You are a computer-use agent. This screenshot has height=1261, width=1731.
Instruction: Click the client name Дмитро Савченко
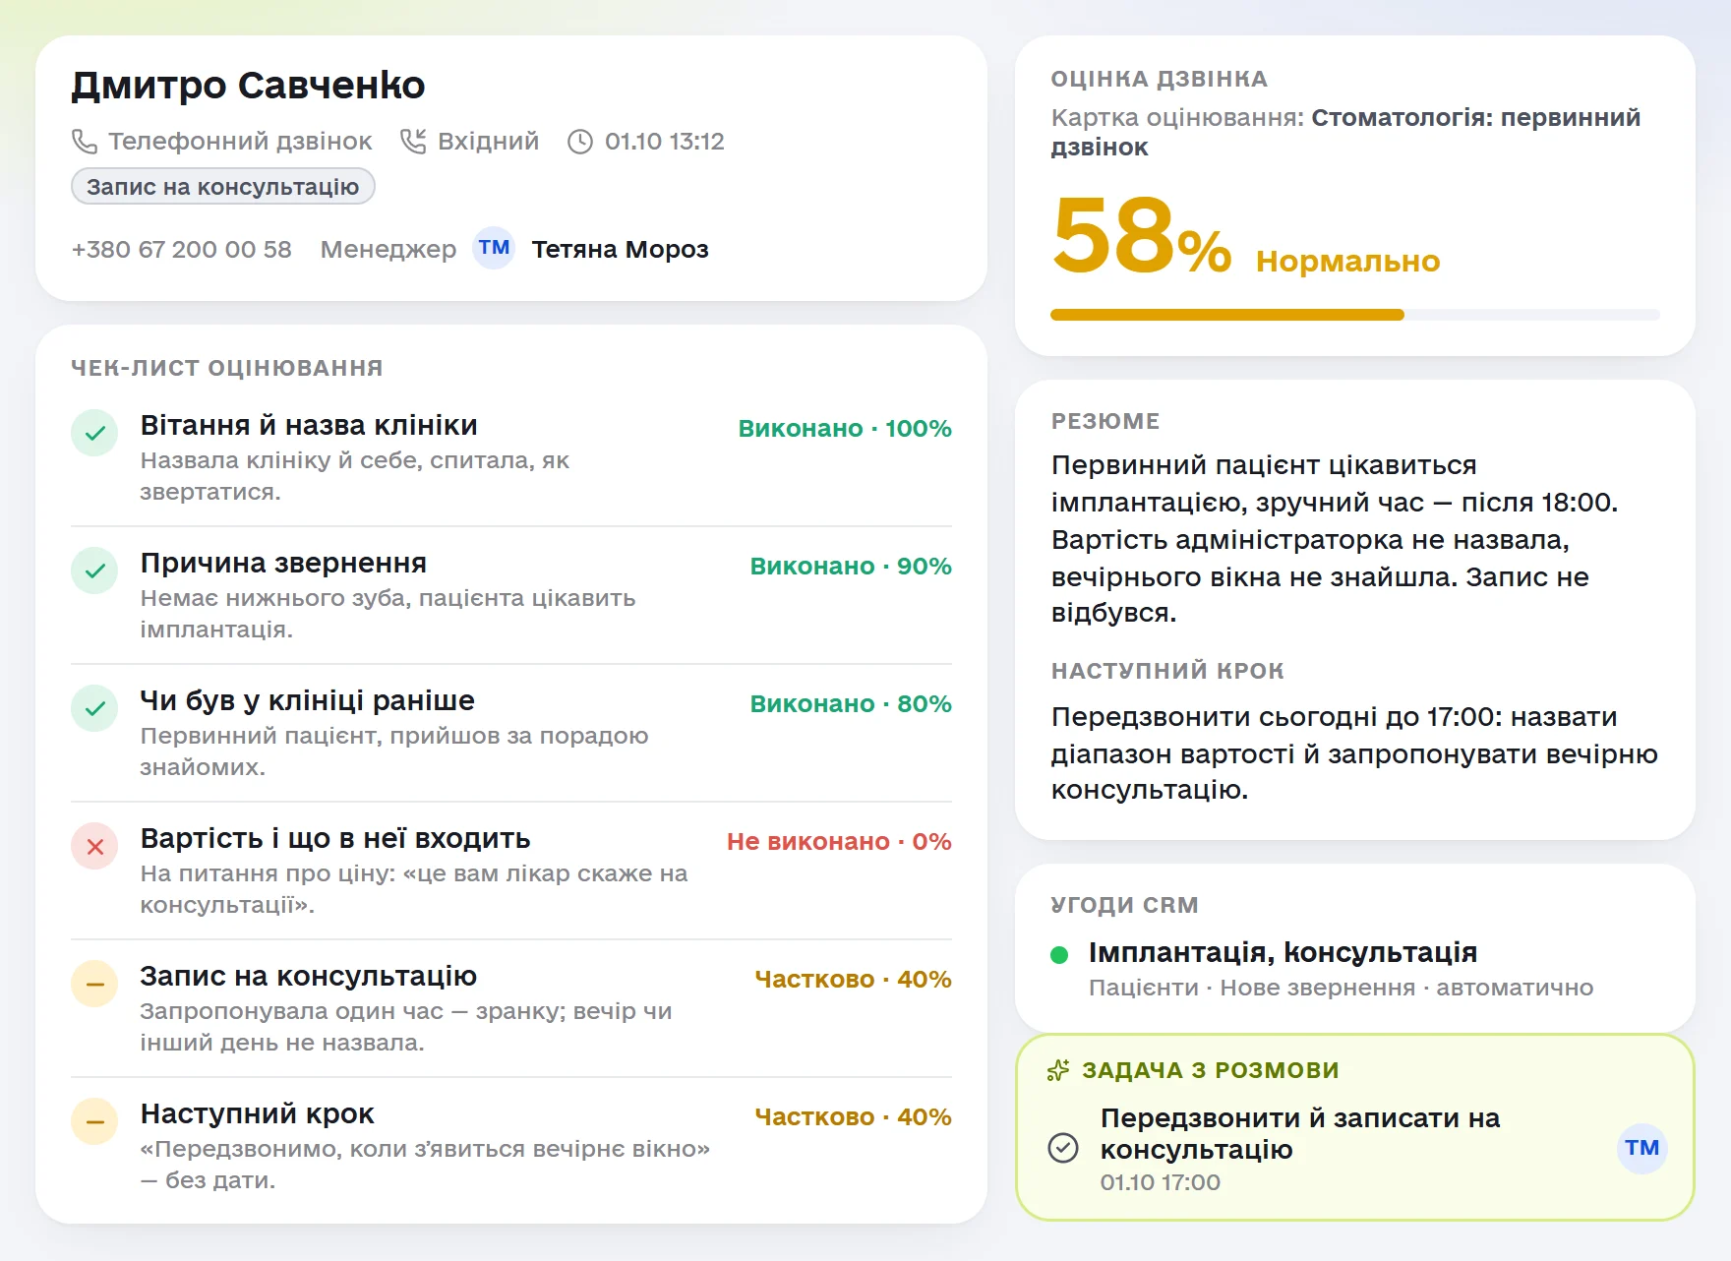point(248,86)
